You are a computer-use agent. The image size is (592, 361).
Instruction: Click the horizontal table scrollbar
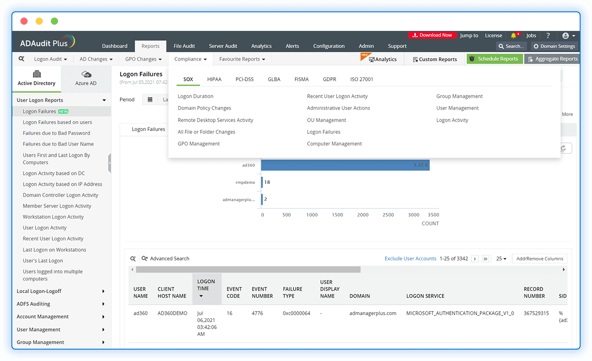(x=248, y=269)
